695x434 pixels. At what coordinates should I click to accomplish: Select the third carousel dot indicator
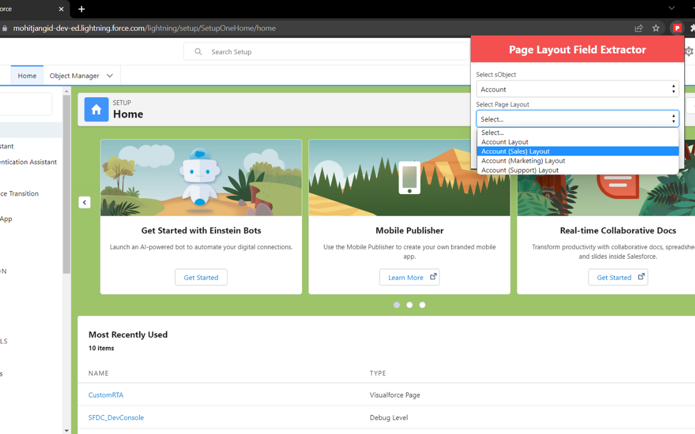422,305
